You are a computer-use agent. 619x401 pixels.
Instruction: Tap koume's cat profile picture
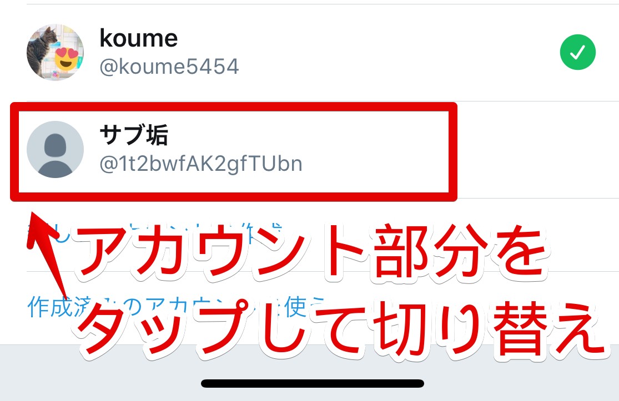(x=56, y=52)
